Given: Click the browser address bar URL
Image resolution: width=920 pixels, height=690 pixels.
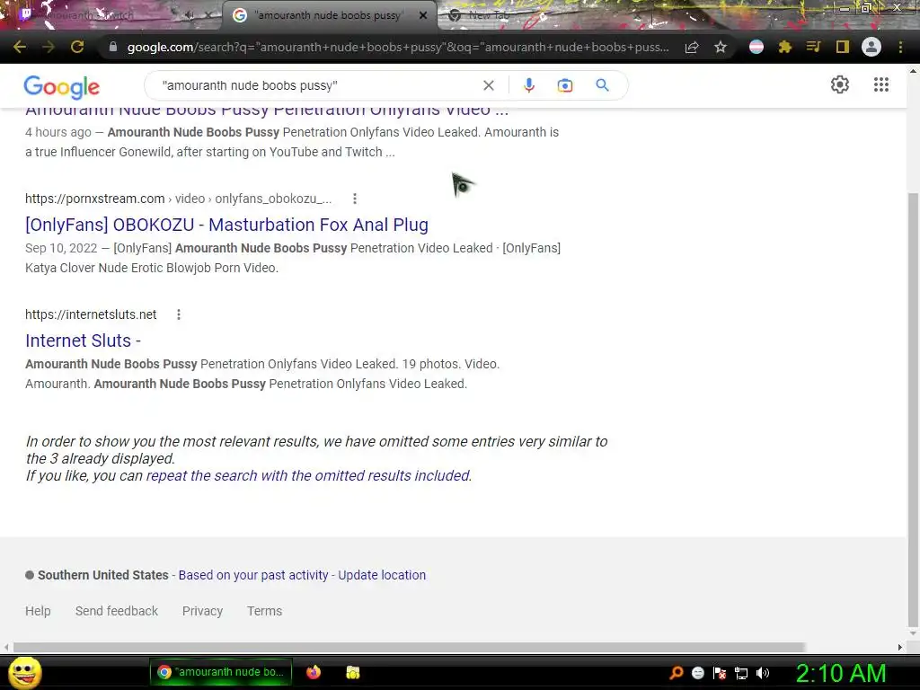Looking at the screenshot, I should (398, 47).
